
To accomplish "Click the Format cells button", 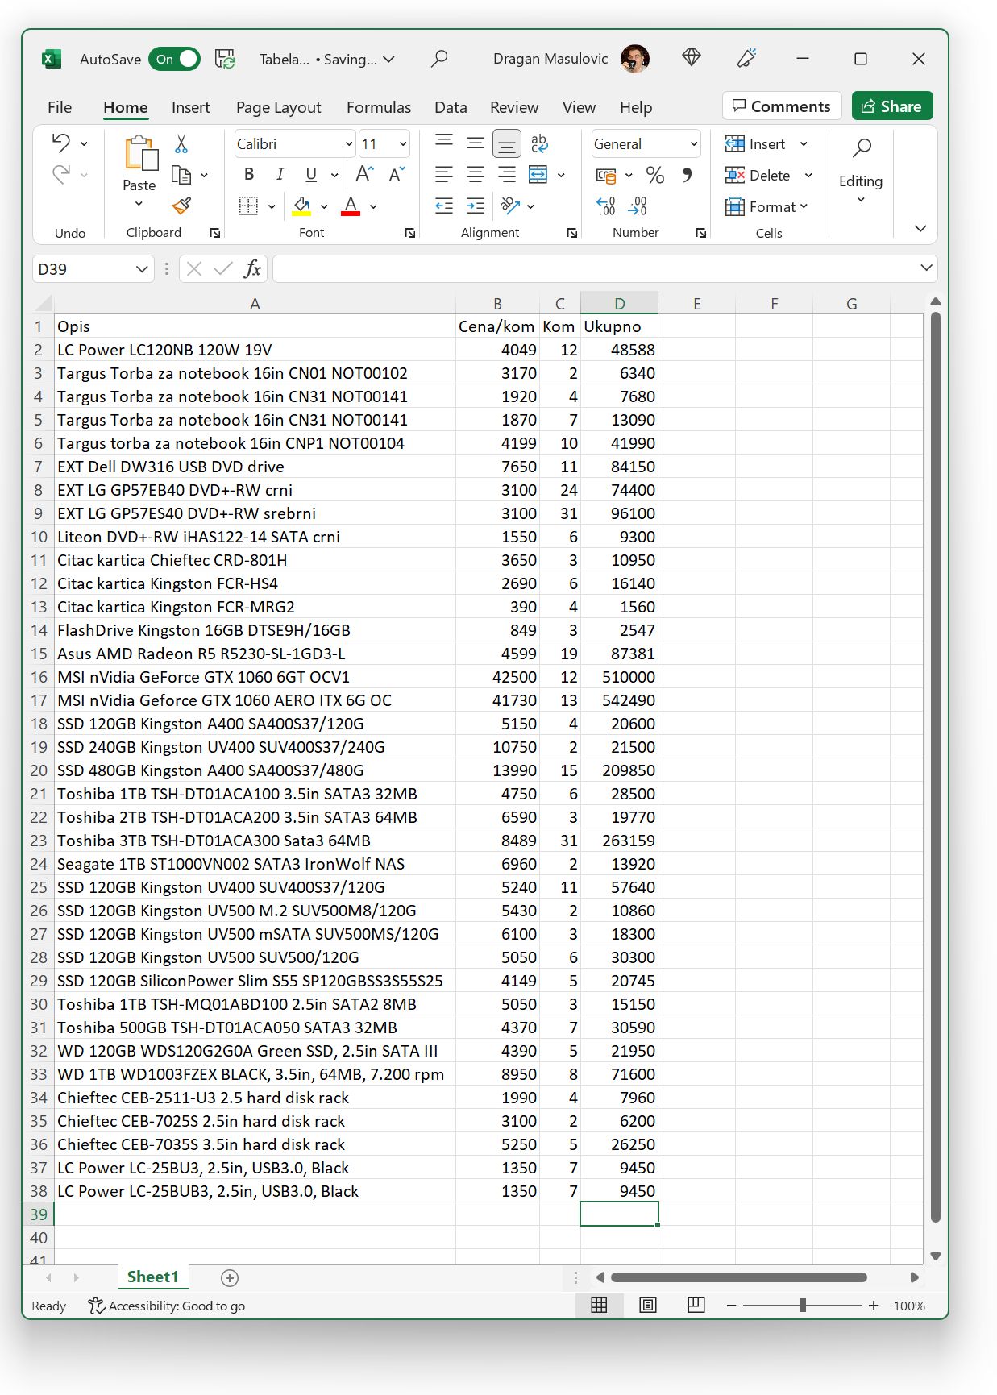I will click(x=766, y=206).
